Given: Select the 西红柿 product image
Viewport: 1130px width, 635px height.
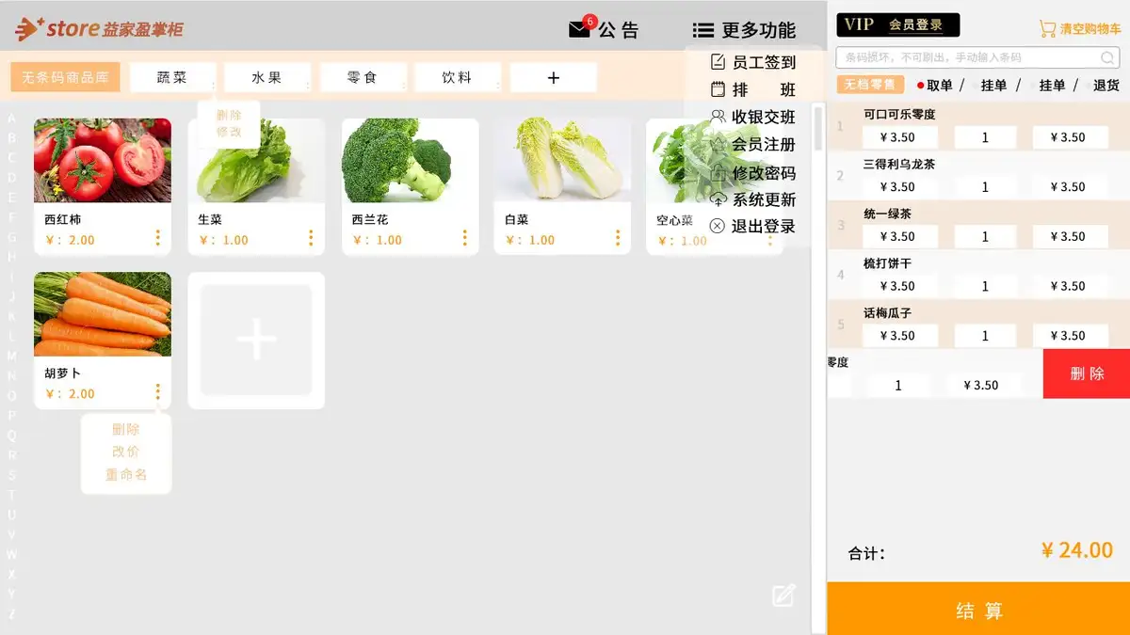Looking at the screenshot, I should point(103,160).
